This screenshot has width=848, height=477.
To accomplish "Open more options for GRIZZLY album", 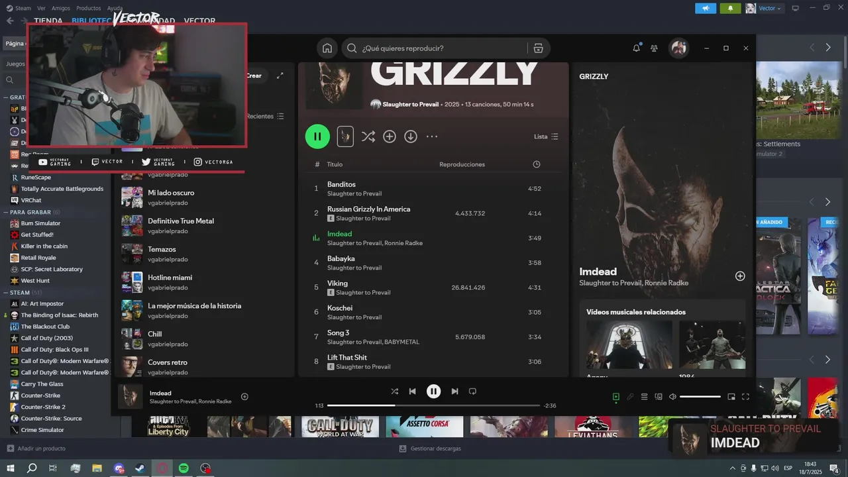I will [432, 136].
